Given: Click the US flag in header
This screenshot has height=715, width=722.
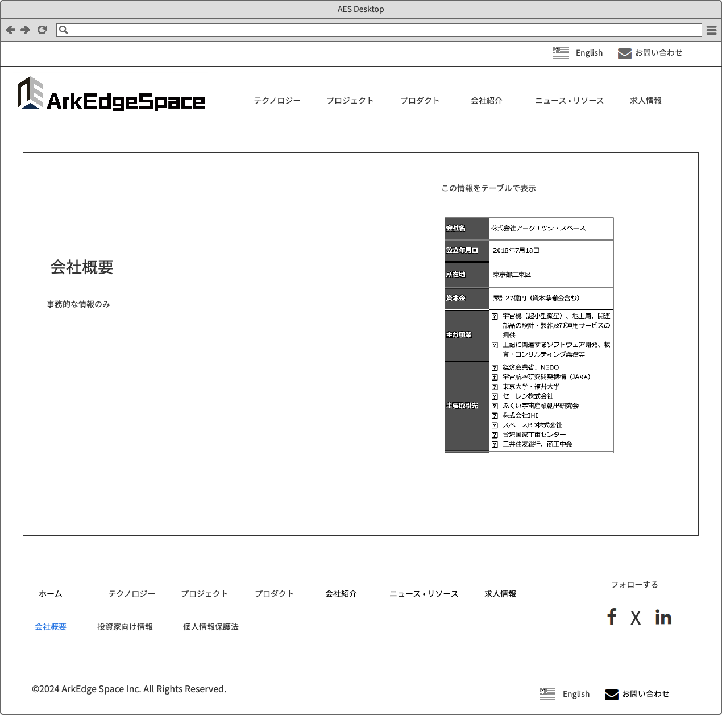Looking at the screenshot, I should pos(561,53).
